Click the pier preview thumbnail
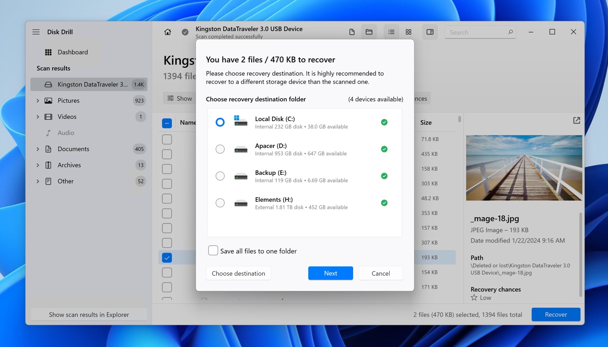The width and height of the screenshot is (608, 347). pyautogui.click(x=524, y=168)
